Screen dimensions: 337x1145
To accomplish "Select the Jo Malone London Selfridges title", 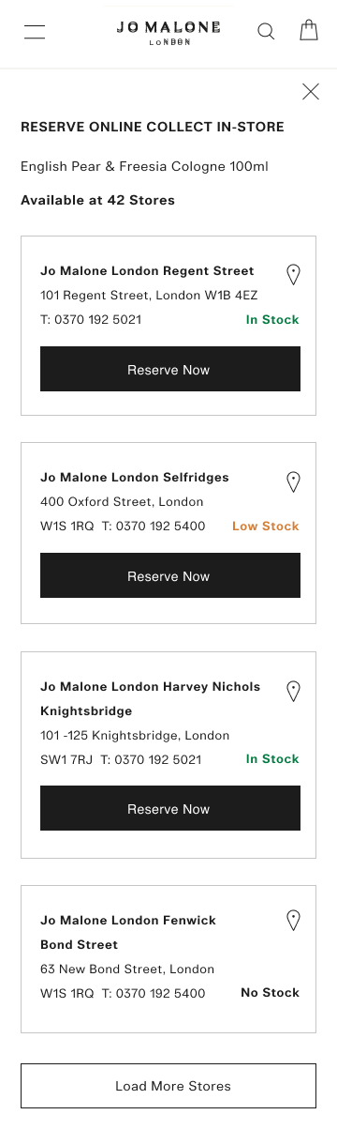I will coord(135,478).
